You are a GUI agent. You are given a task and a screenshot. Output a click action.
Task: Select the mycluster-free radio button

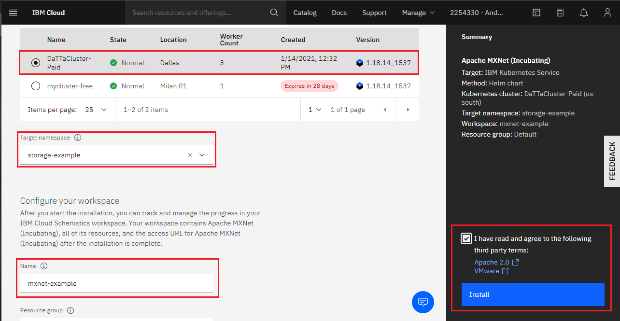pos(35,86)
